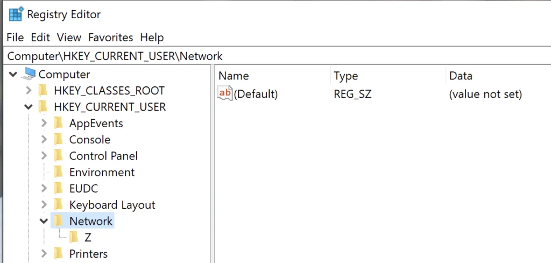Screen dimensions: 551x263
Task: Click the REG_SZ type cell
Action: 352,94
